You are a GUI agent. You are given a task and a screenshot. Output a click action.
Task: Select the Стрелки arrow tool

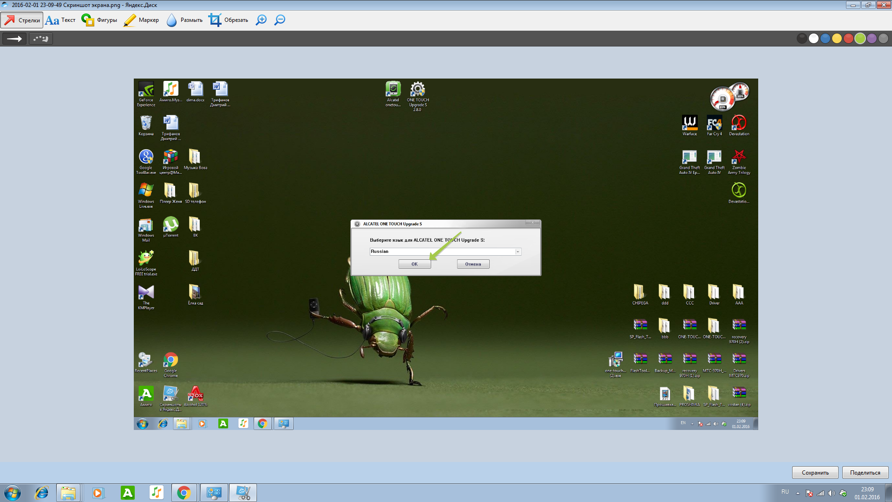pos(22,20)
